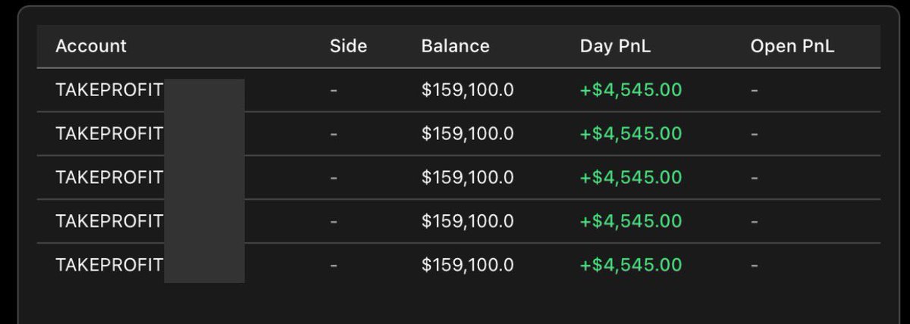910x324 pixels.
Task: Select the Day PnL column header
Action: [x=615, y=46]
